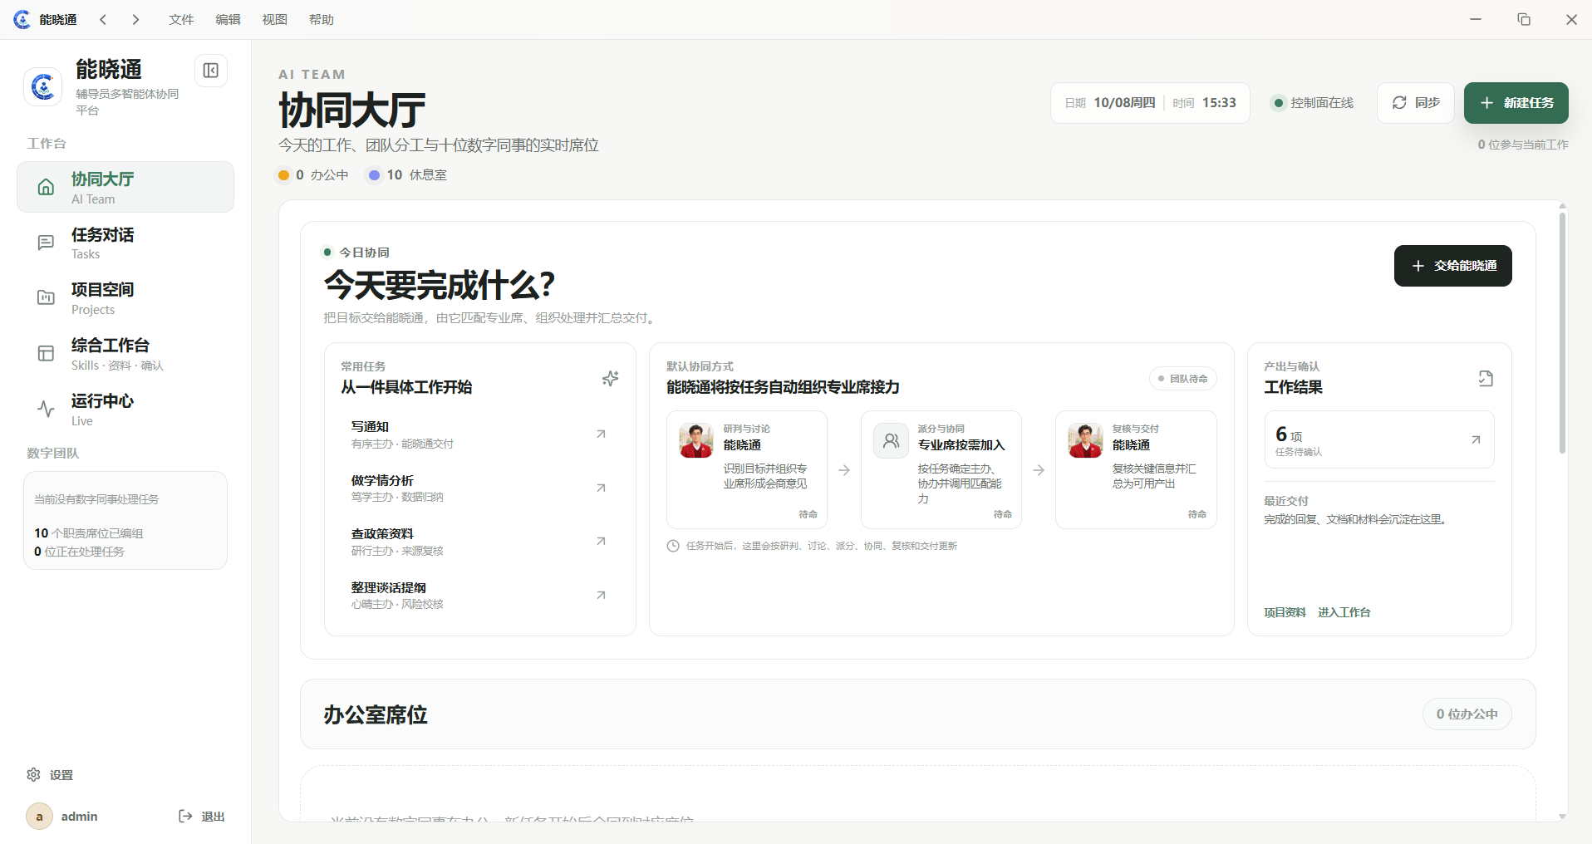Click the 退出 logout link
This screenshot has width=1592, height=844.
[202, 816]
